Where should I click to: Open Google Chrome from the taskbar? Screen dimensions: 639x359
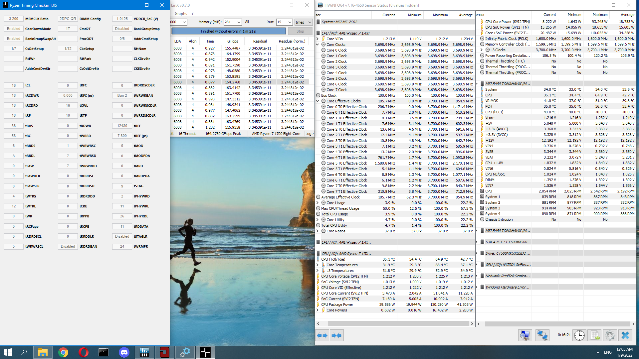pyautogui.click(x=63, y=352)
